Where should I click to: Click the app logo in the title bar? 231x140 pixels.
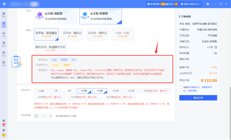[4, 4]
